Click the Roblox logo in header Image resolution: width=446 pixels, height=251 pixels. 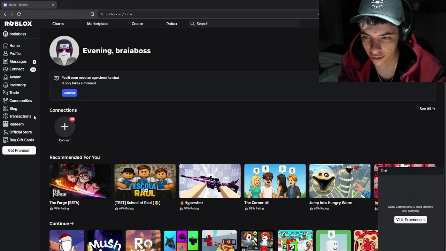(18, 24)
